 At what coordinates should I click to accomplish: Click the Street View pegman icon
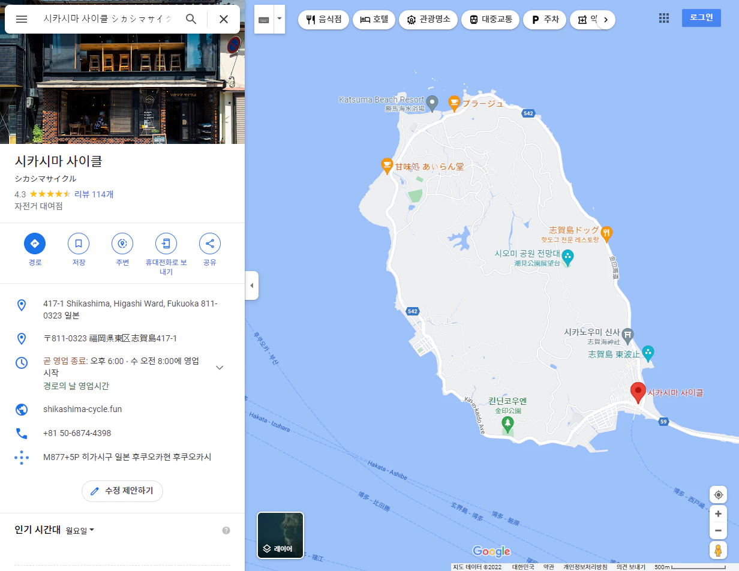click(718, 550)
